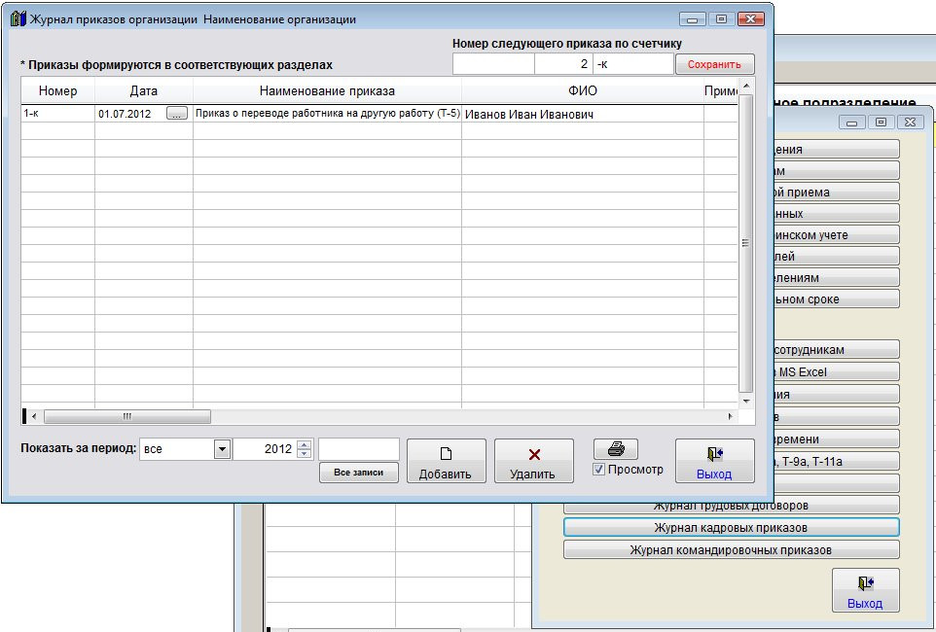Decrease the year 2012 with down arrow
936x632 pixels.
click(305, 454)
